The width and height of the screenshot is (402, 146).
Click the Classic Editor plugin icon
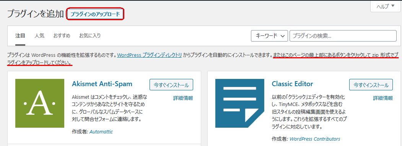click(240, 103)
